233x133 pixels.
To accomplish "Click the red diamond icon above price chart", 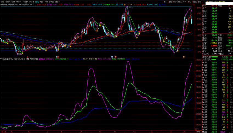I will (191, 5).
